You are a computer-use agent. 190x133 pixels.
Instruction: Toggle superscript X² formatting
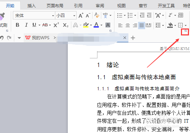tap(56, 25)
